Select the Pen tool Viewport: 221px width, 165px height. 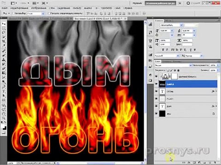pyautogui.click(x=4, y=87)
